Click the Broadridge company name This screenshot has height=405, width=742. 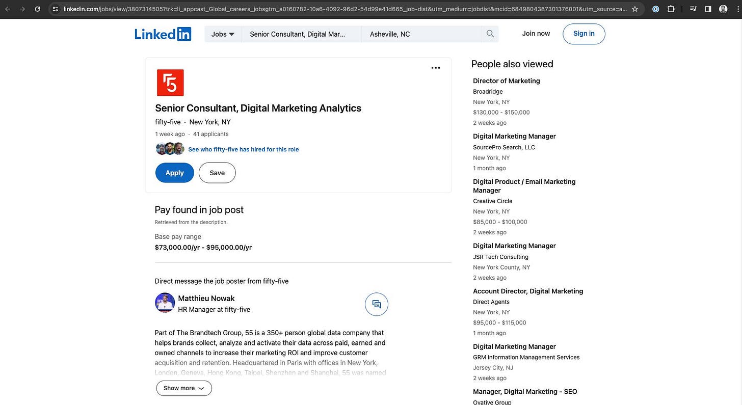point(488,92)
